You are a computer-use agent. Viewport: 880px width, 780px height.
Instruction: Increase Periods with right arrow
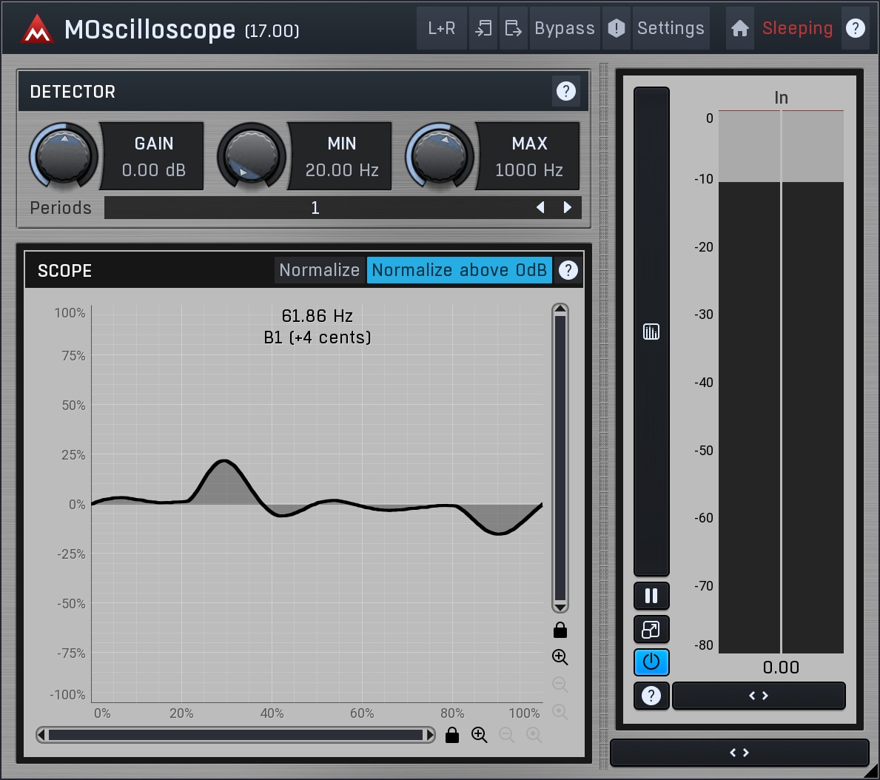click(x=568, y=207)
